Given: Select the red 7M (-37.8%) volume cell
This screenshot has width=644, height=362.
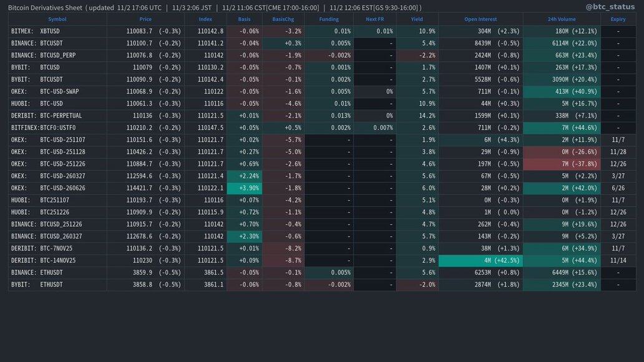Looking at the screenshot, I should coord(562,164).
